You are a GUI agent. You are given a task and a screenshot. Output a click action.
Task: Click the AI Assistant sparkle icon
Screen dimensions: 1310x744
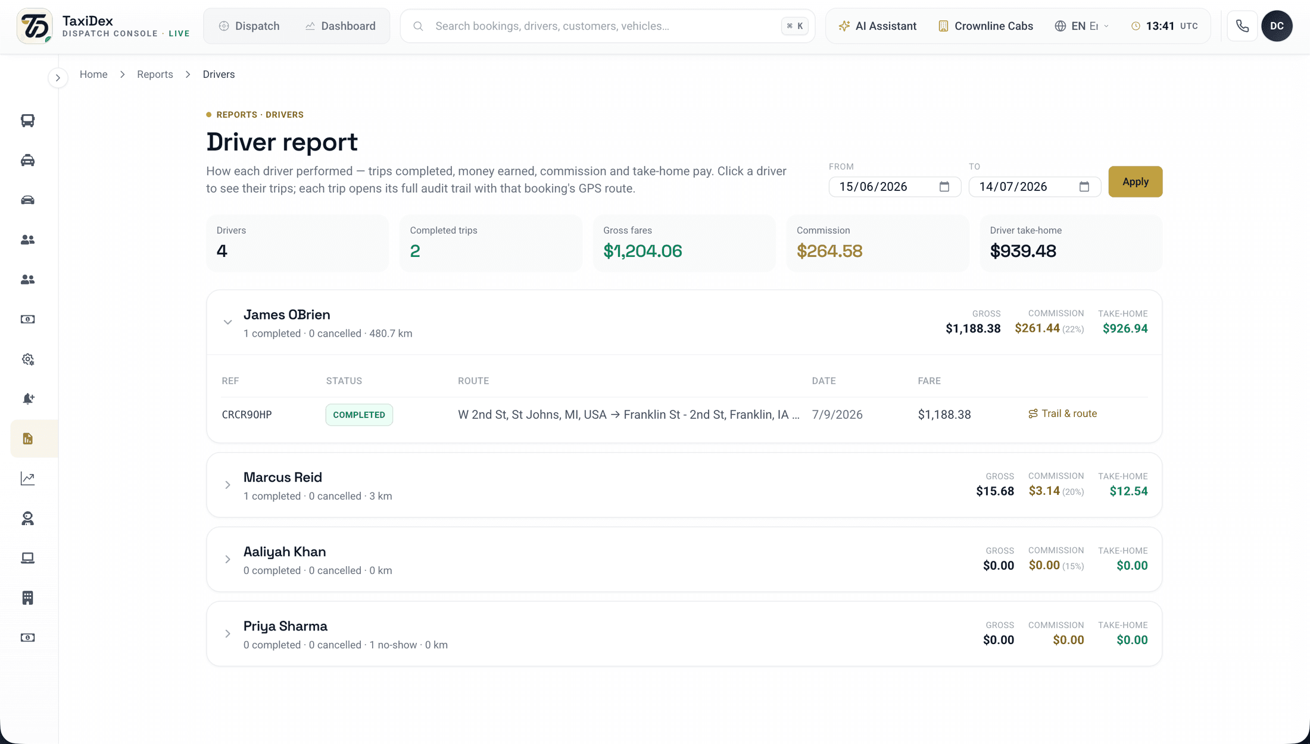(844, 26)
